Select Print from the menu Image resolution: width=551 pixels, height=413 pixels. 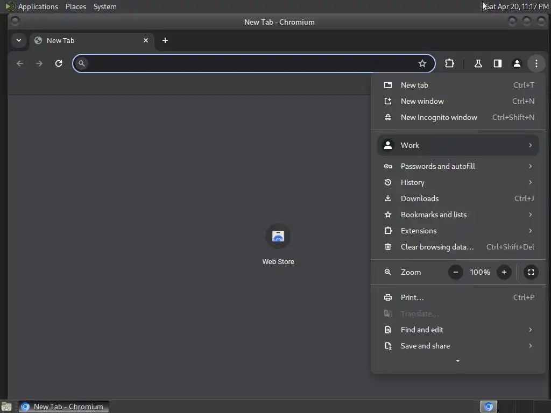[458, 297]
